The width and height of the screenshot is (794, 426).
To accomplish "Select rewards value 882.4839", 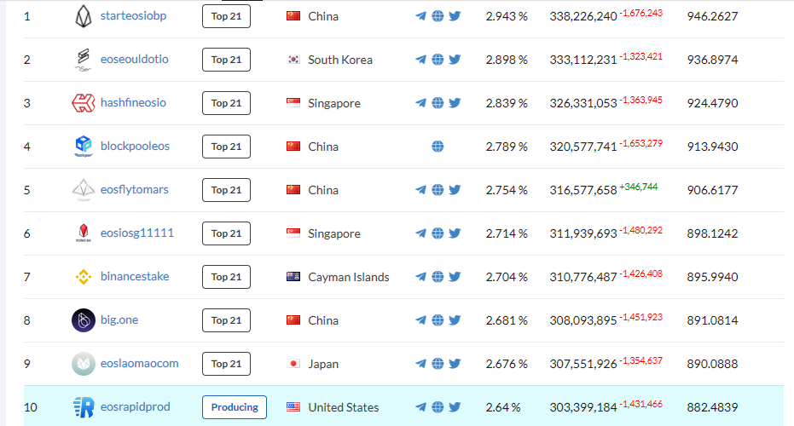I will click(x=712, y=408).
